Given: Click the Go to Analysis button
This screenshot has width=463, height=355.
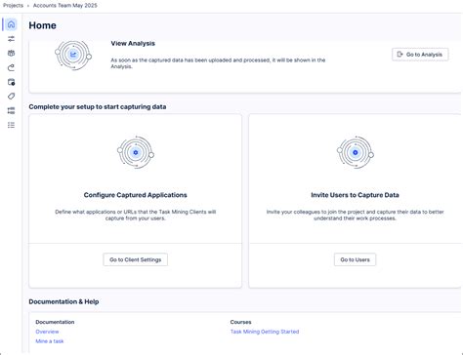Looking at the screenshot, I should pyautogui.click(x=420, y=55).
